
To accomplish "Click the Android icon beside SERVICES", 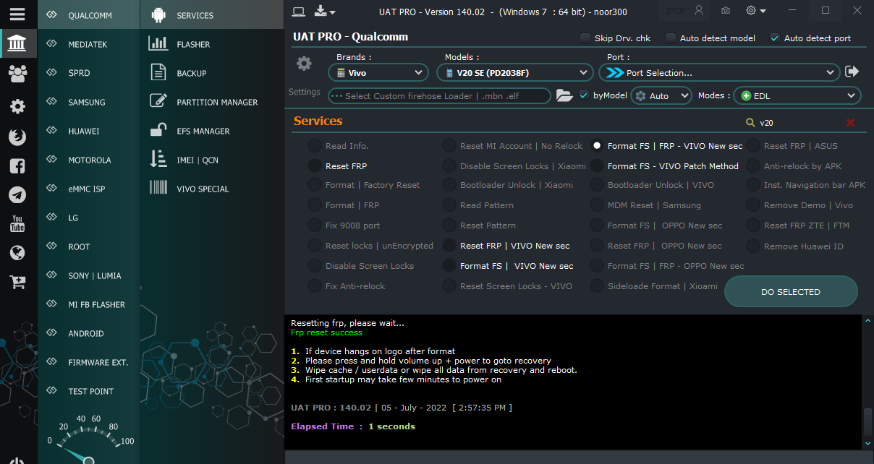I will point(158,15).
